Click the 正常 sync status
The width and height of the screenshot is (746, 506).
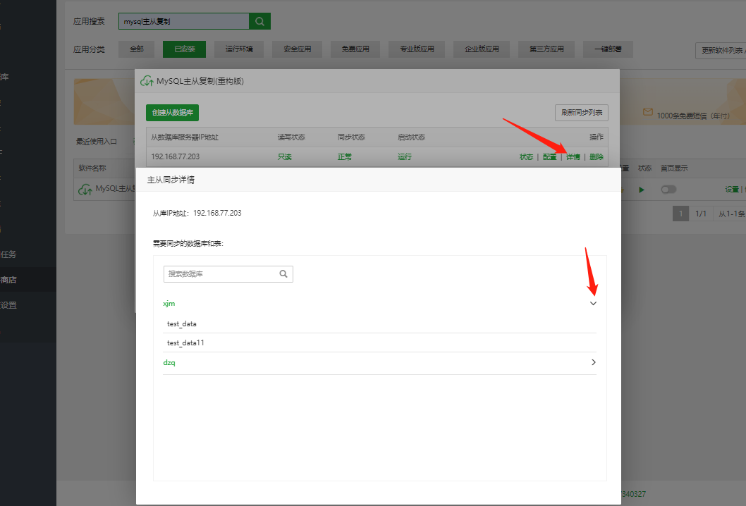click(x=345, y=157)
